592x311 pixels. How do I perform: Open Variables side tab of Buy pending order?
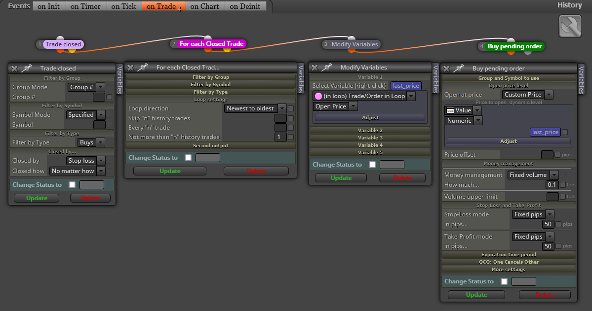581,79
